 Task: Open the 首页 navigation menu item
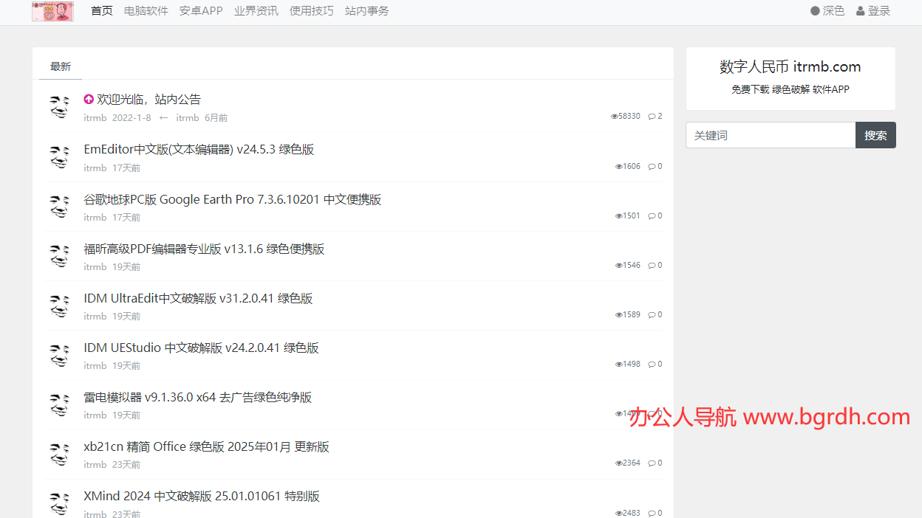102,11
